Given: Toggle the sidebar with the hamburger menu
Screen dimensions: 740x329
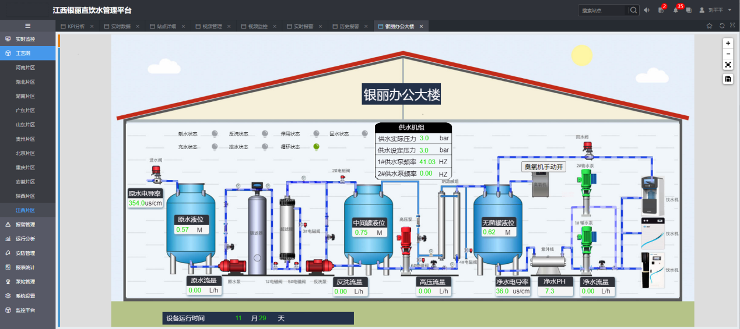Looking at the screenshot, I should [27, 26].
